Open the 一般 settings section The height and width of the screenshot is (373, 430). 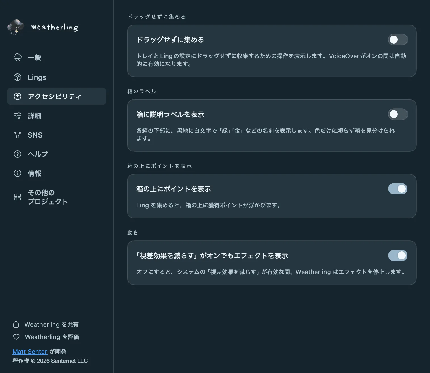pos(57,58)
